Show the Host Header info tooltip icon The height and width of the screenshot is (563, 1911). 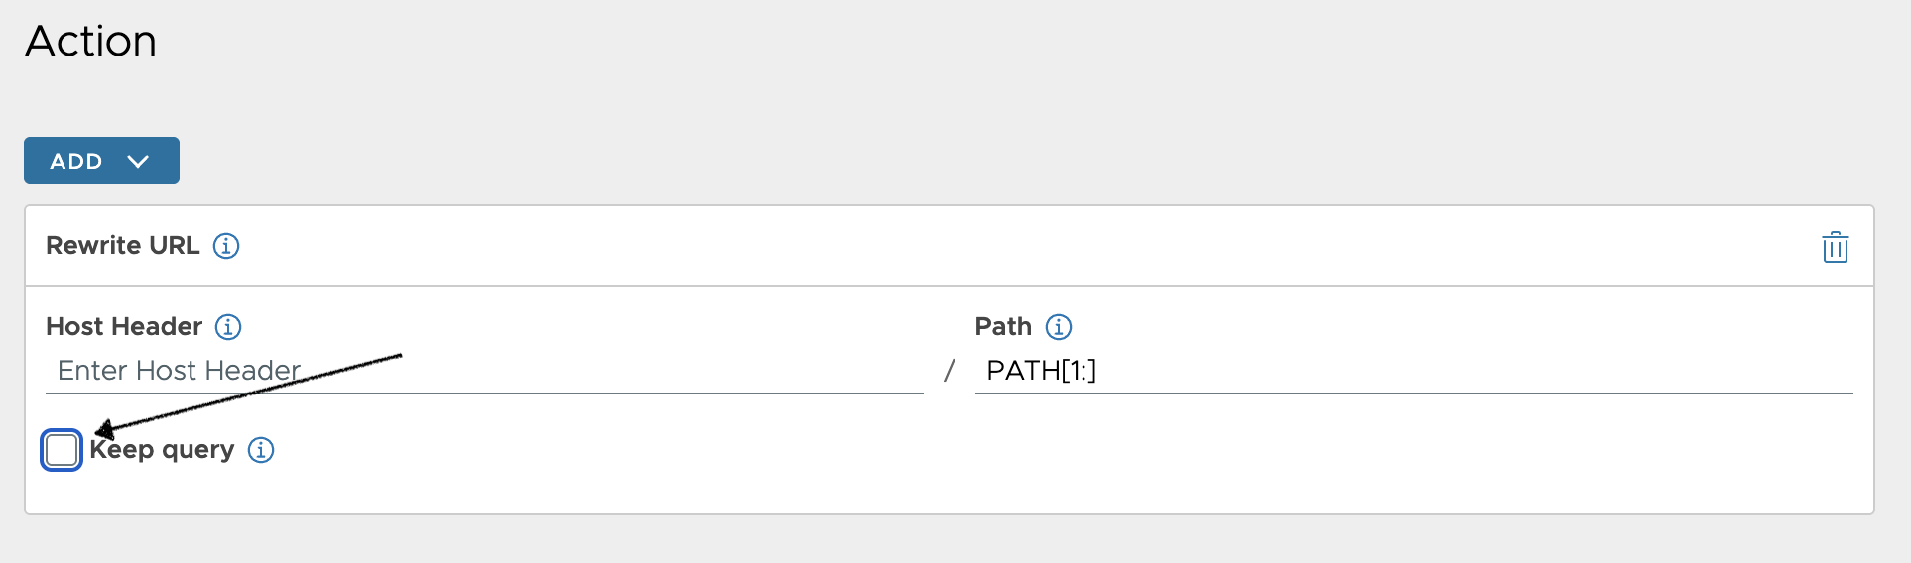[x=228, y=327]
